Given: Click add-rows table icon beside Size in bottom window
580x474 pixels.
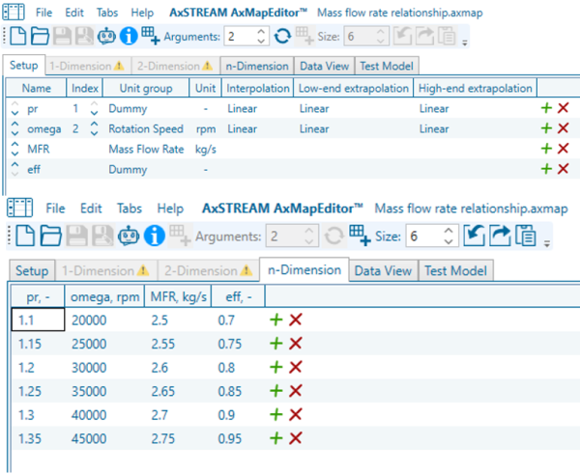Looking at the screenshot, I should (360, 236).
